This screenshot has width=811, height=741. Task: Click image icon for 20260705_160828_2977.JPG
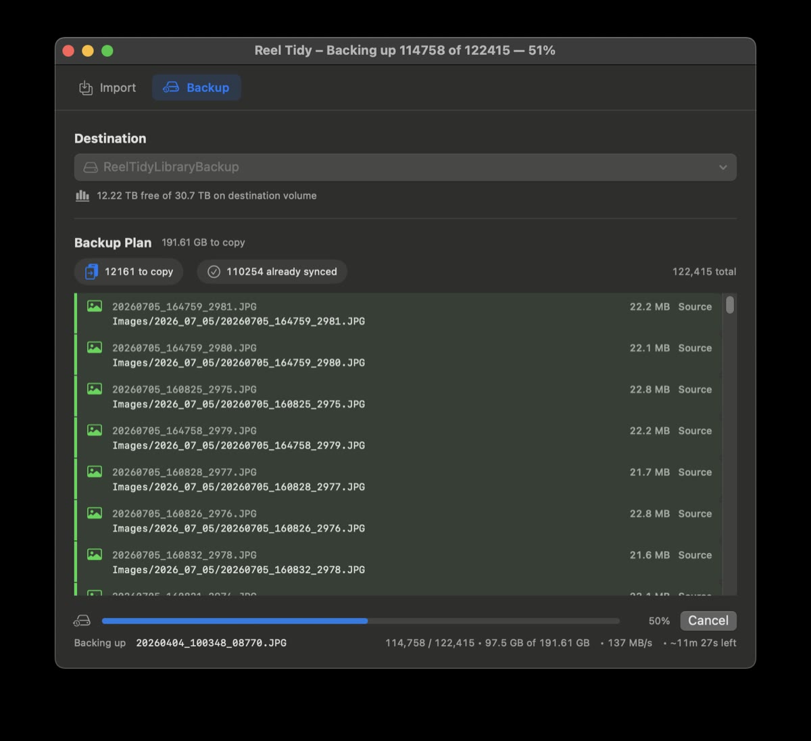pyautogui.click(x=95, y=471)
